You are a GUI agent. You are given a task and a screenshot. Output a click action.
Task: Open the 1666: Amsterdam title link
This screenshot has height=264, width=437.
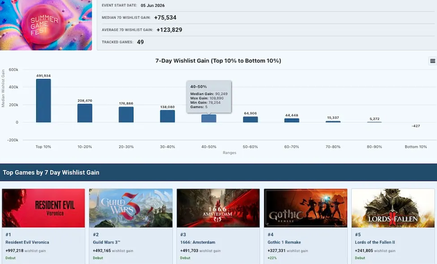[x=198, y=243]
